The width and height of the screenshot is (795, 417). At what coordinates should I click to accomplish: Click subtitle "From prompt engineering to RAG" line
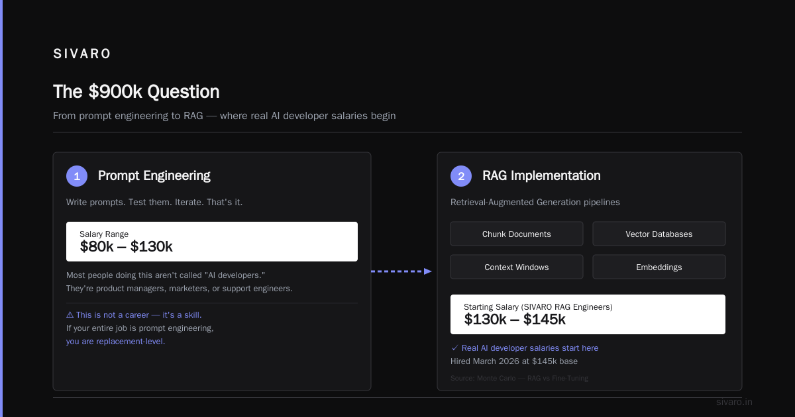tap(225, 116)
